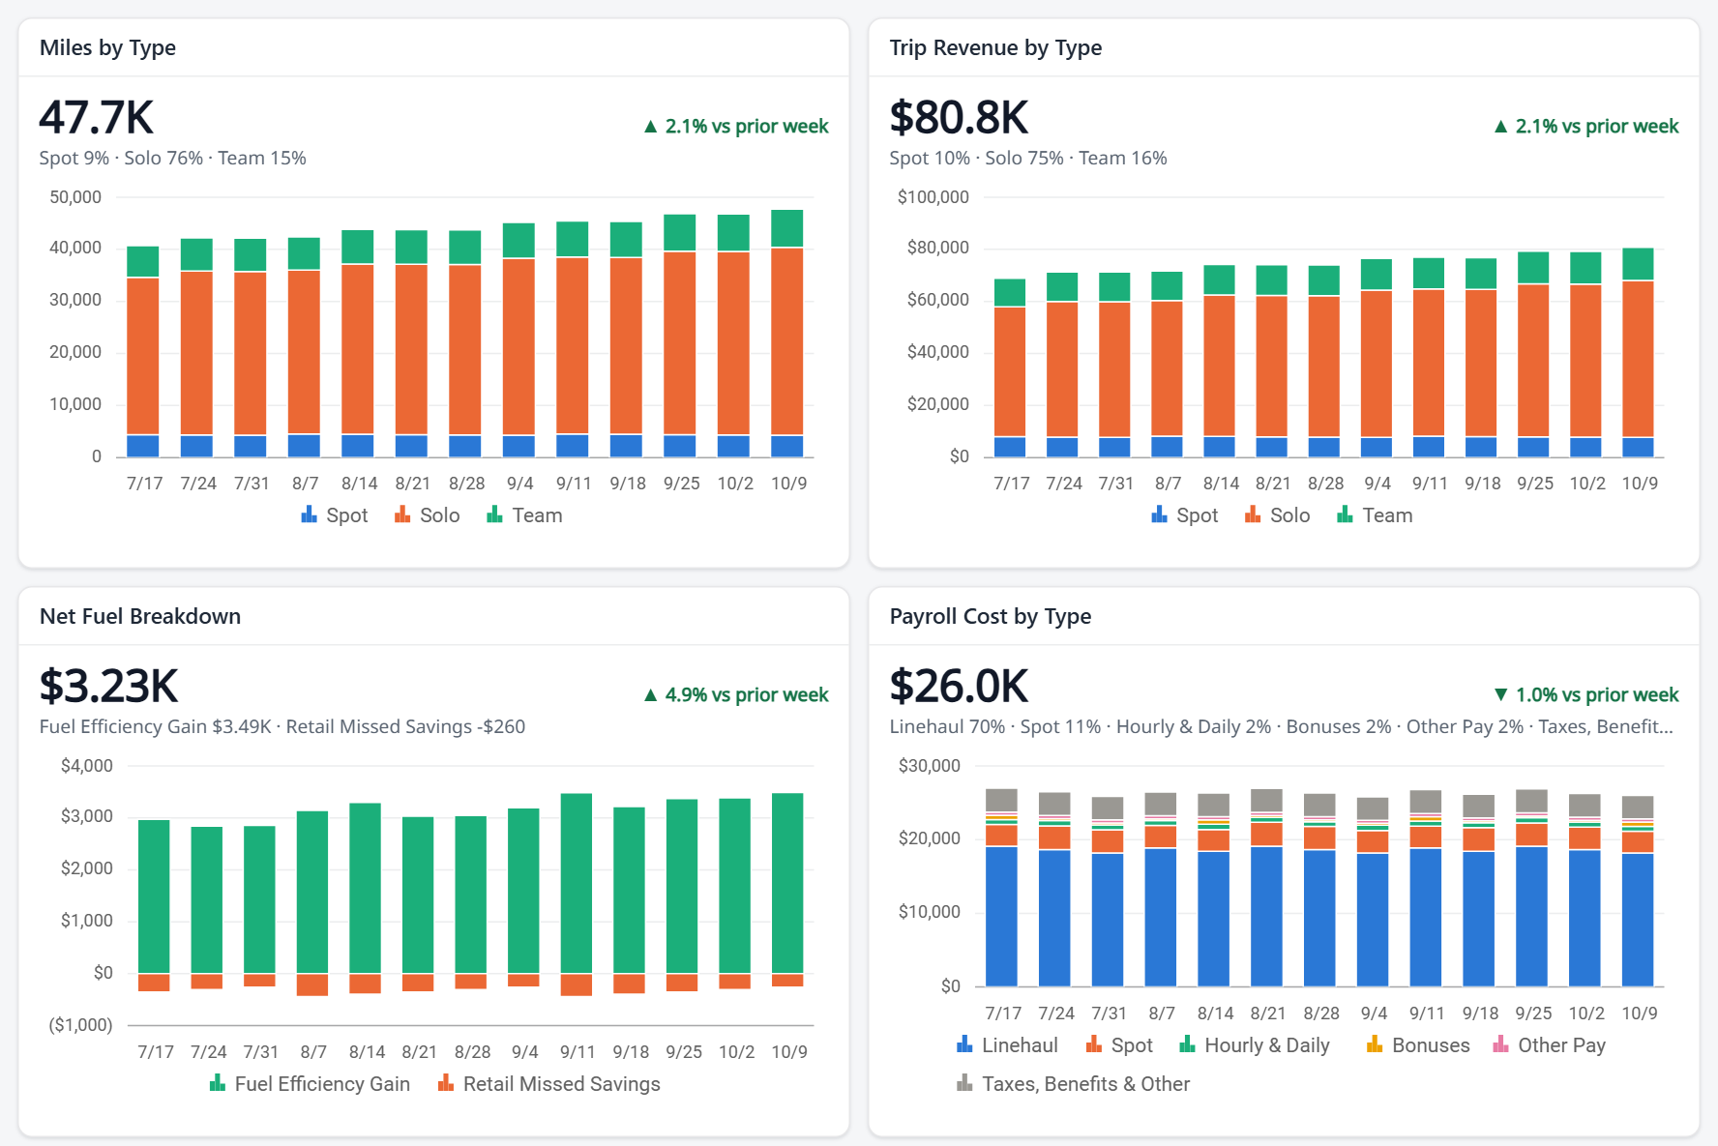Click the Payroll Cost by Type card title
Viewport: 1718px width, 1146px height.
click(x=990, y=616)
